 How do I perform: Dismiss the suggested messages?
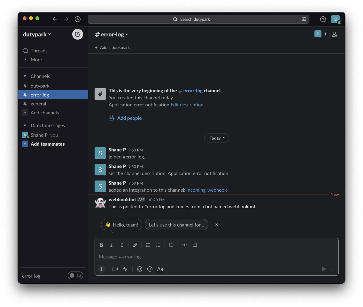point(216,225)
